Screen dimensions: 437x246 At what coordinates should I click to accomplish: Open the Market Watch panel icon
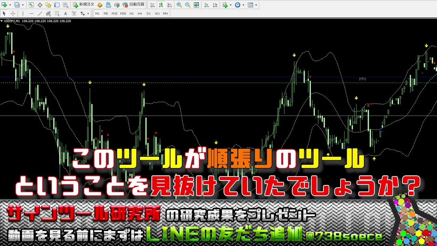31,5
